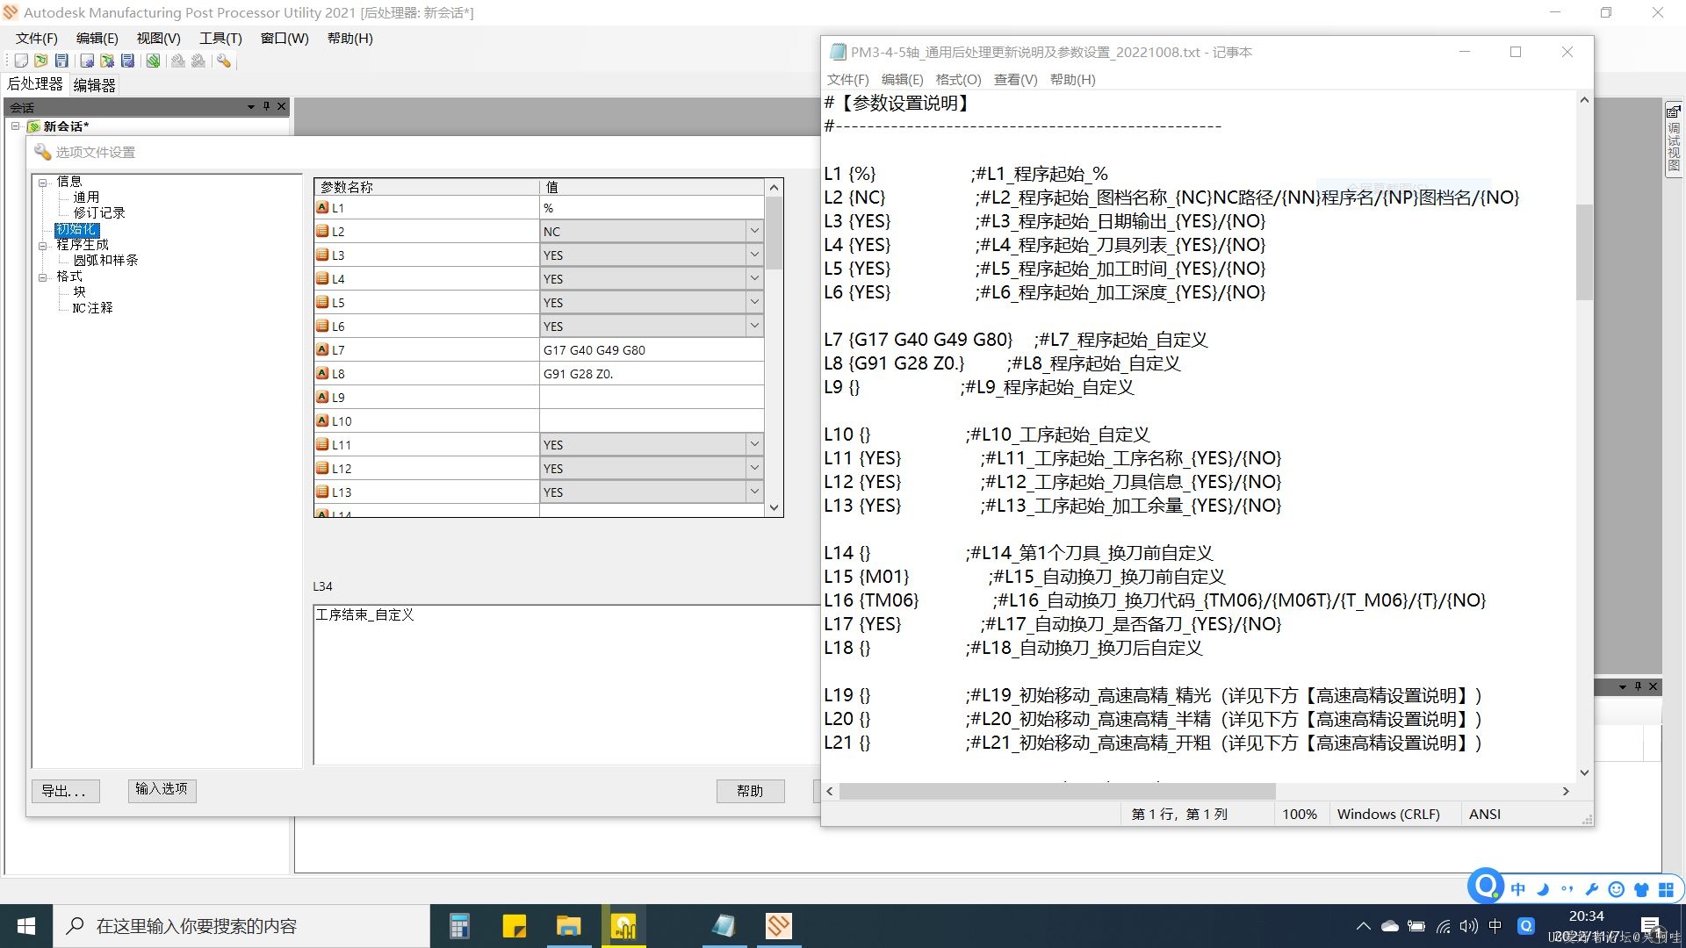Open the 窗口(W) menu in Post Processor

coord(285,39)
